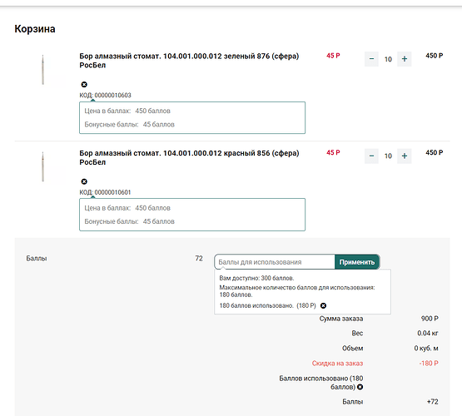462x416 pixels.
Task: Click points info box for green bur
Action: pyautogui.click(x=192, y=118)
